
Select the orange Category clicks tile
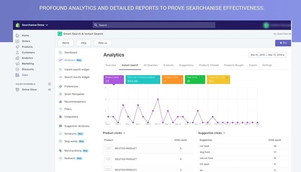point(173,79)
